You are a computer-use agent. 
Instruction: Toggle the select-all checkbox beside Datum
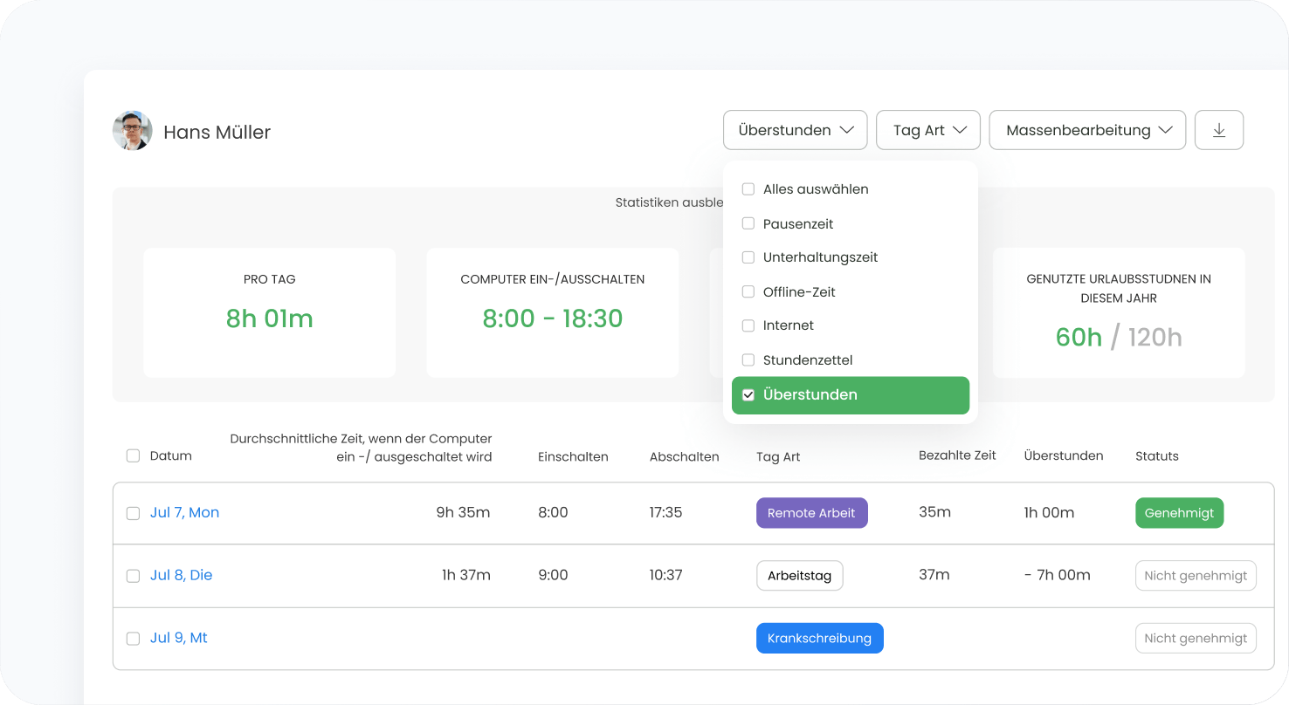[x=133, y=455]
